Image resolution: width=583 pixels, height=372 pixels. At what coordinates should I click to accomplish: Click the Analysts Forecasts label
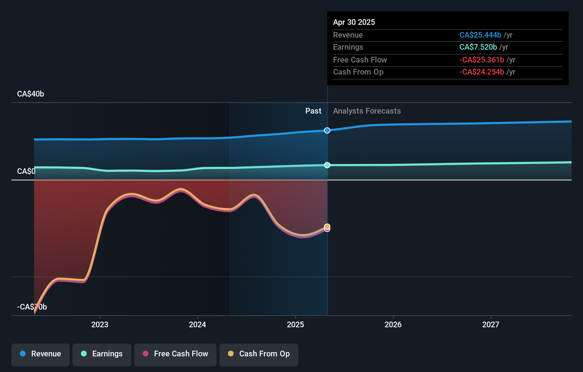[367, 111]
